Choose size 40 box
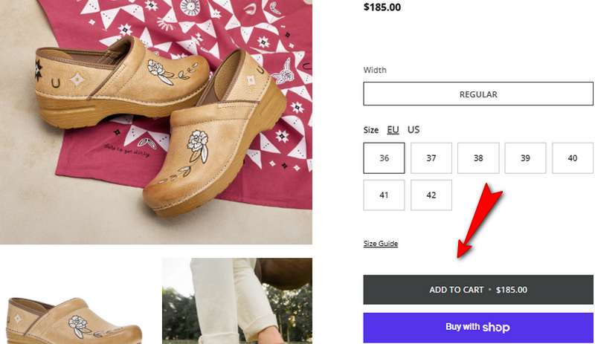 pyautogui.click(x=572, y=158)
